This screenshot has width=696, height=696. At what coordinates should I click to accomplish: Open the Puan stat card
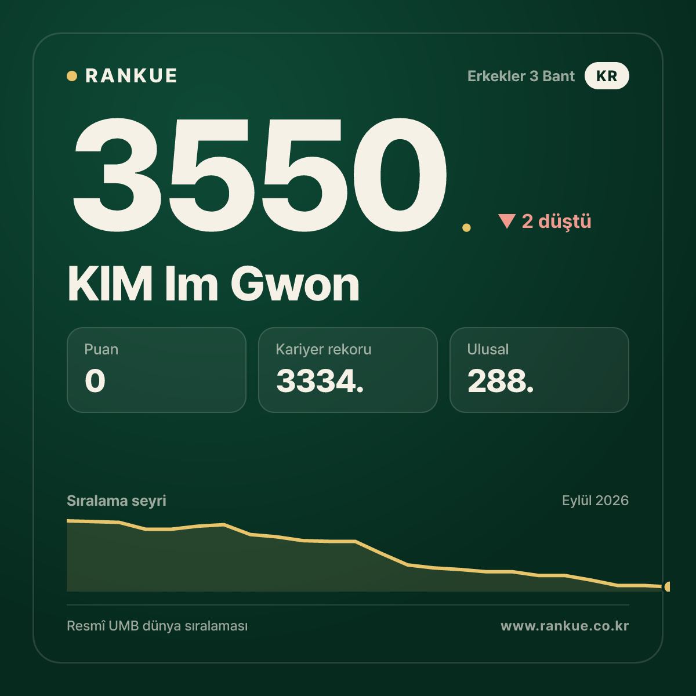click(x=157, y=370)
